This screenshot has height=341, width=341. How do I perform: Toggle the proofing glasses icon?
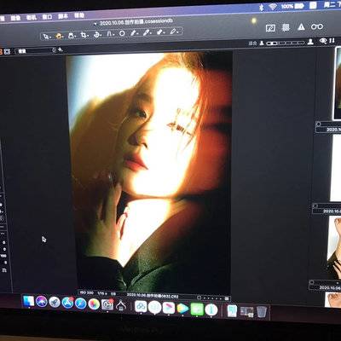tap(317, 26)
